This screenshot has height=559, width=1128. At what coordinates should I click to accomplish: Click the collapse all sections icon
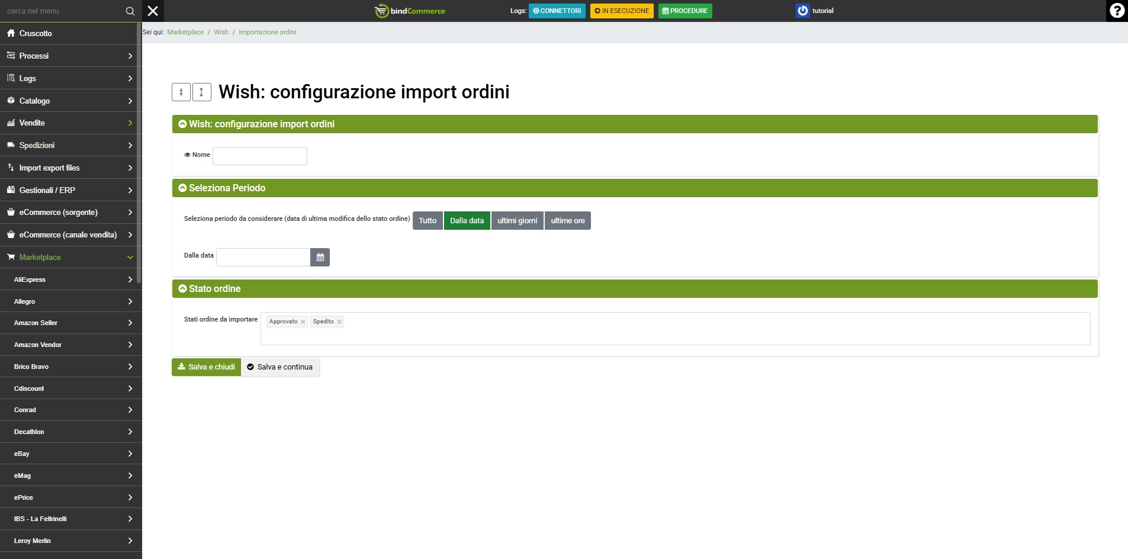181,92
